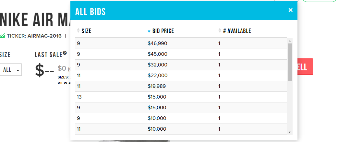
Task: Open the Size ALL dropdown
Action: tap(11, 70)
